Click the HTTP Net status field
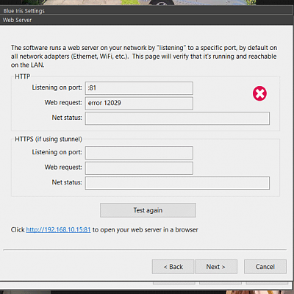The width and height of the screenshot is (294, 294). coord(177,118)
